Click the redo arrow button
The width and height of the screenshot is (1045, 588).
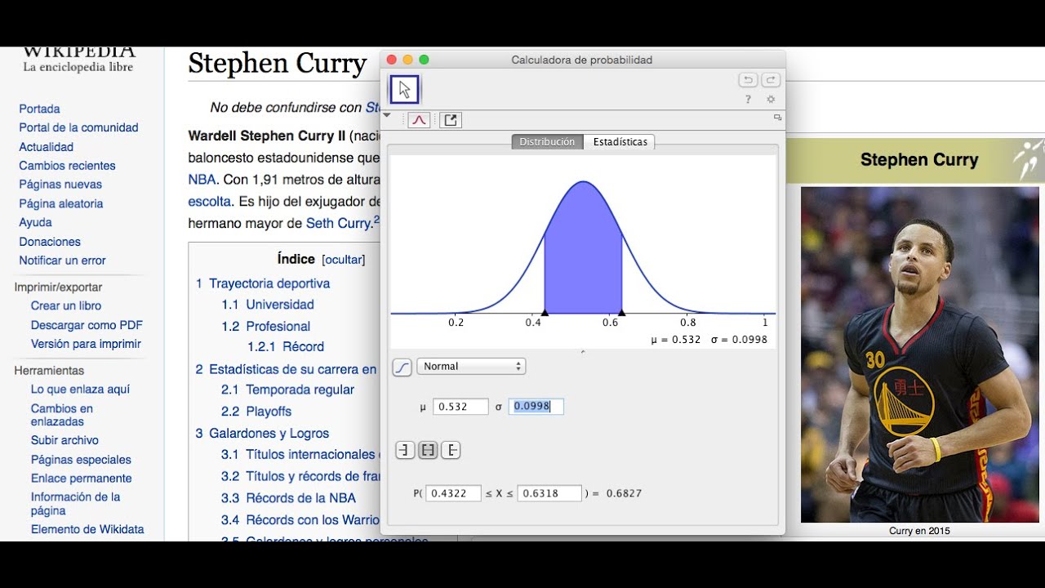pos(771,80)
